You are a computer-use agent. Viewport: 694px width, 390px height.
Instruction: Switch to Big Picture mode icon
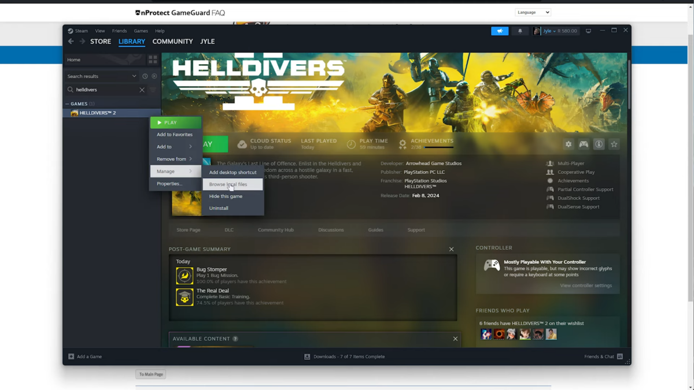(588, 31)
